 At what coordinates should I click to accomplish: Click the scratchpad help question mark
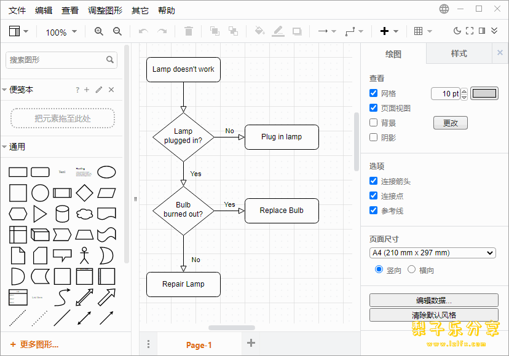pyautogui.click(x=77, y=90)
